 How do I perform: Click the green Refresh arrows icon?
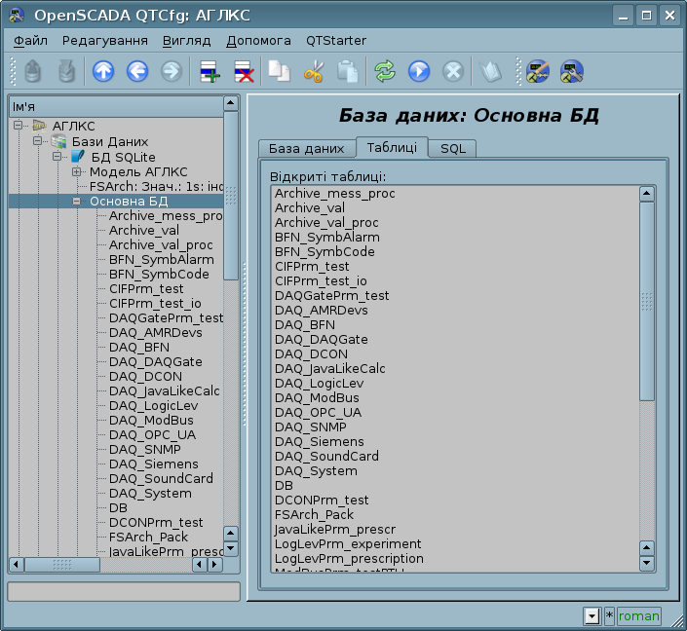coord(385,71)
